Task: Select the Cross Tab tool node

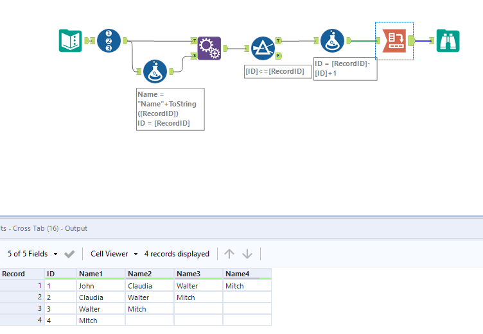Action: click(394, 40)
